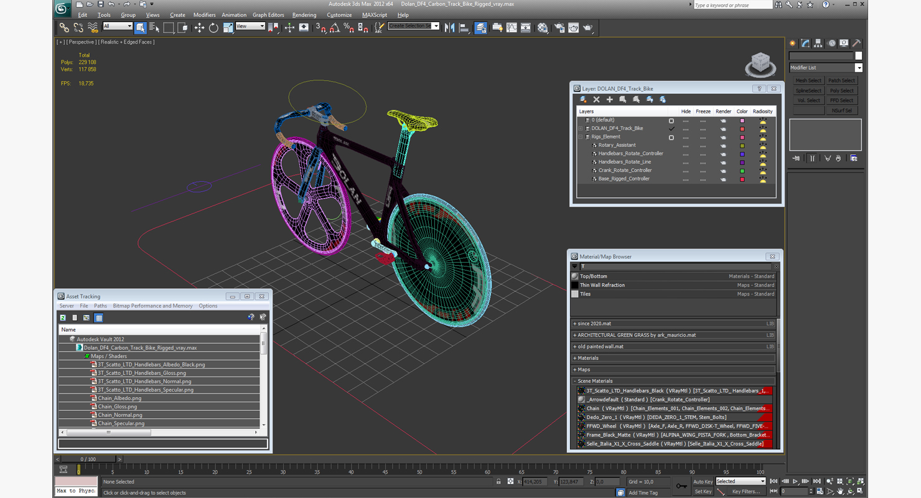Open the selection filter All dropdown

[118, 26]
